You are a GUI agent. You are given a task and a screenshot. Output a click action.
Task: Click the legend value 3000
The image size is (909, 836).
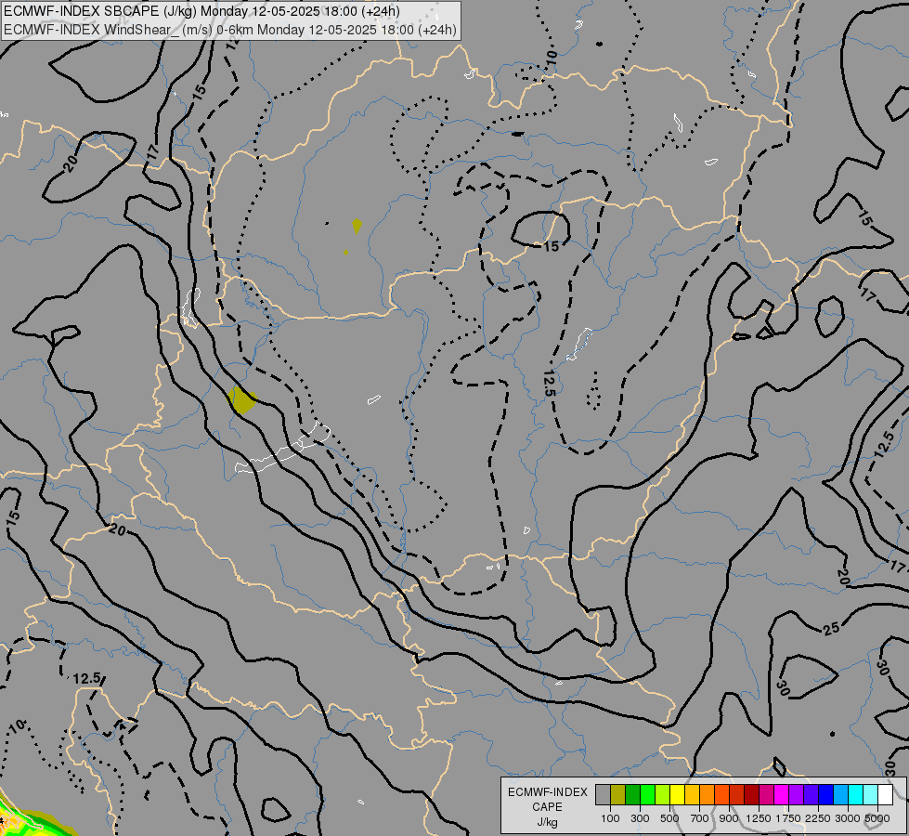[x=848, y=818]
